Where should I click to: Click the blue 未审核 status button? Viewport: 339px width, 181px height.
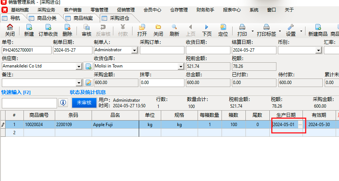click(x=84, y=102)
